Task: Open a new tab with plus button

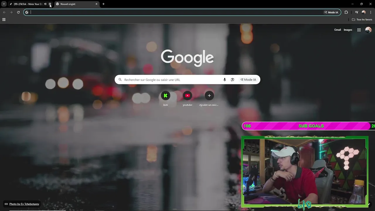Action: 103,4
